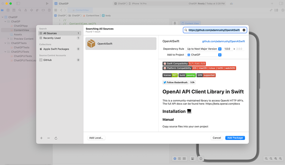Add editor on right icon
The height and width of the screenshot is (165, 285).
[x=283, y=10]
